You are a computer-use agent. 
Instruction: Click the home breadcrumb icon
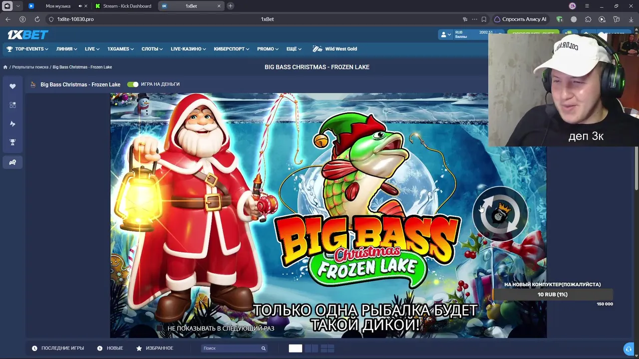5,67
